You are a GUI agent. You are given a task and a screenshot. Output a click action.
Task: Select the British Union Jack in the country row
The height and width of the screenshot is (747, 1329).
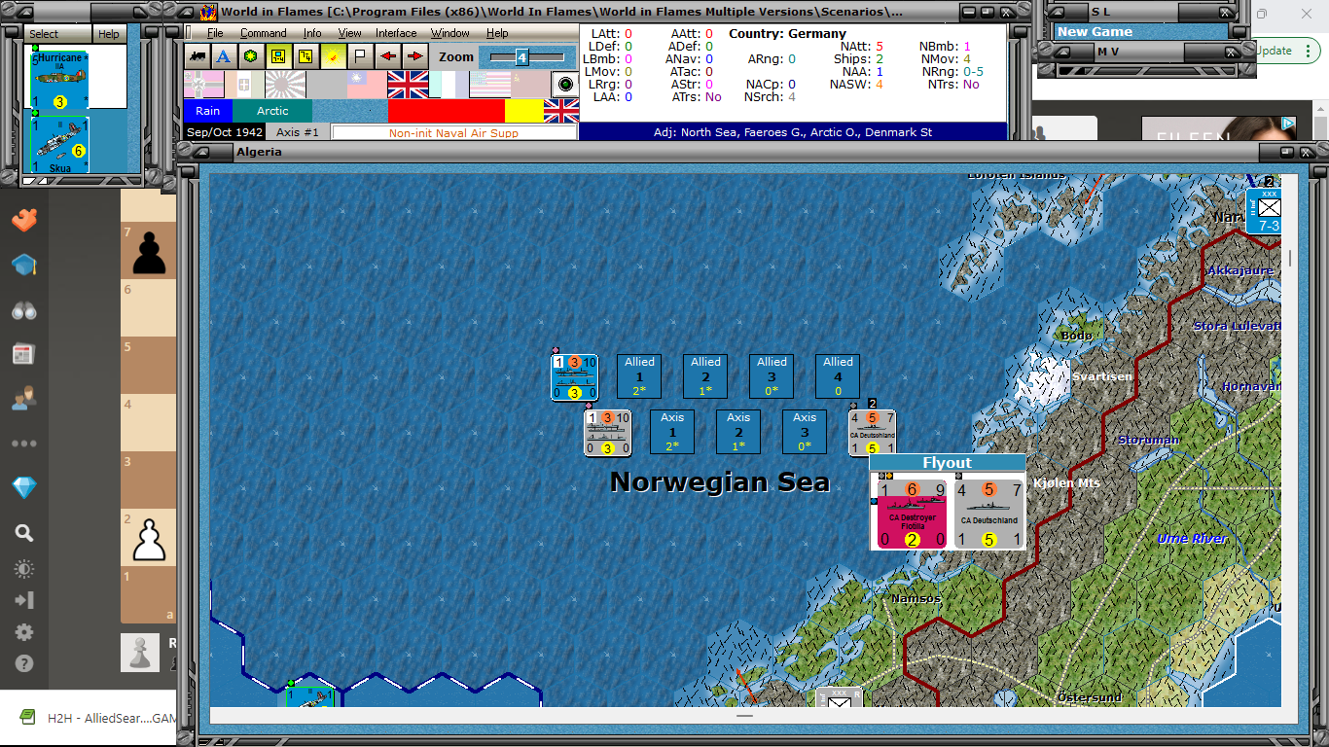tap(408, 85)
